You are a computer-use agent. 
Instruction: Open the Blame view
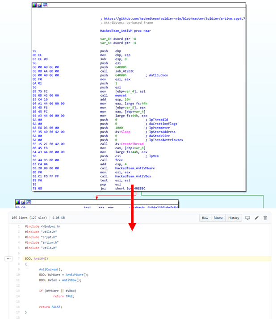[218, 218]
